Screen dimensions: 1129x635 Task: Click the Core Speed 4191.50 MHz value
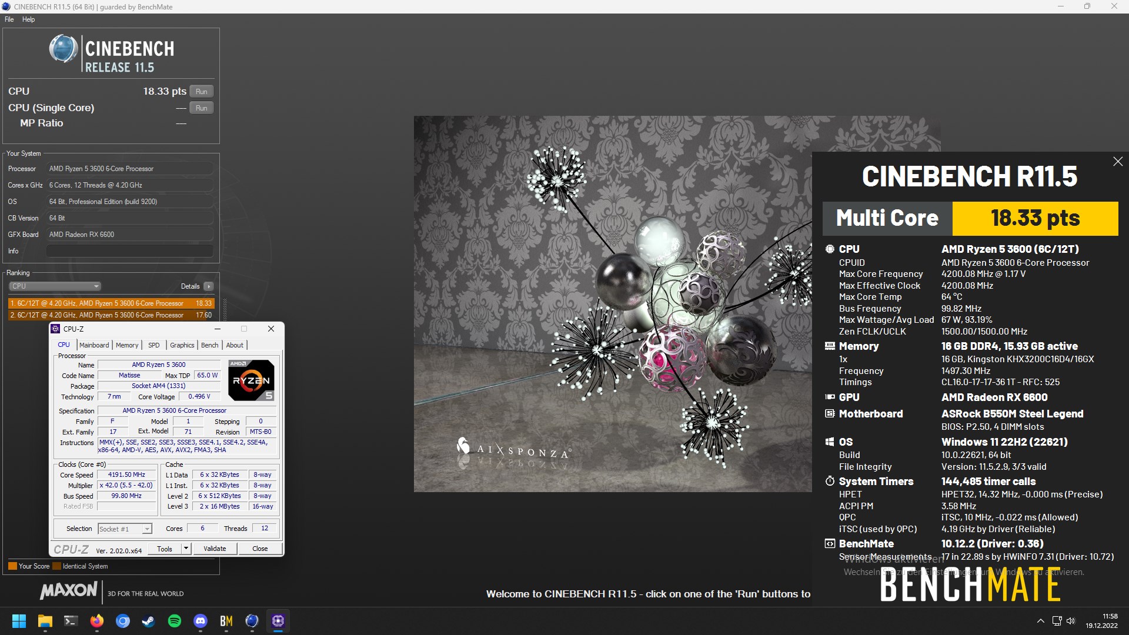126,474
